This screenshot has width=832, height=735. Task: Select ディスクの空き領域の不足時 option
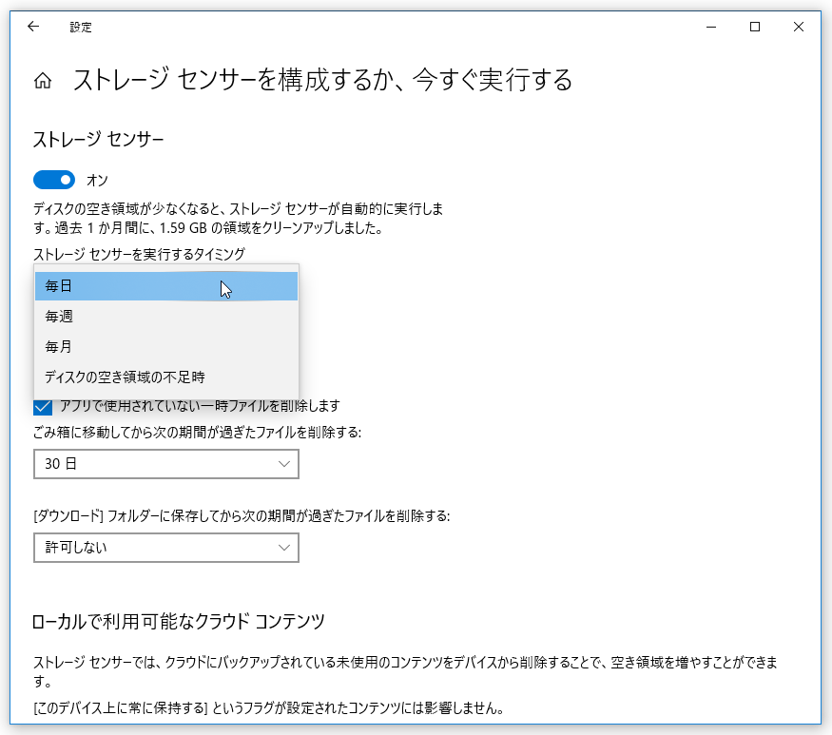[166, 377]
